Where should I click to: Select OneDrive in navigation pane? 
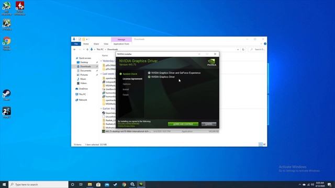pyautogui.click(x=83, y=89)
